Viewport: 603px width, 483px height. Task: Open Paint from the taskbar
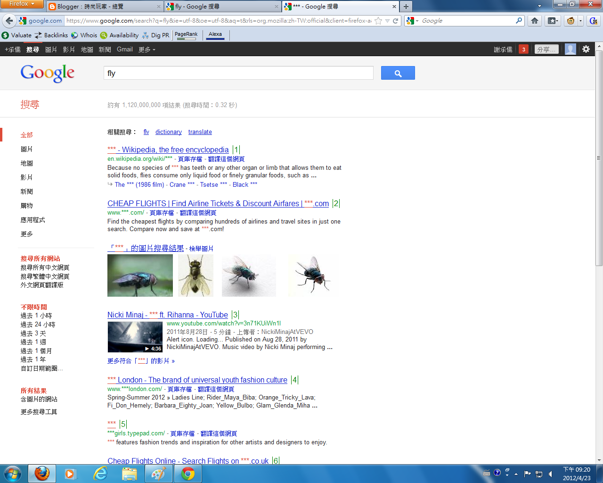coord(159,474)
